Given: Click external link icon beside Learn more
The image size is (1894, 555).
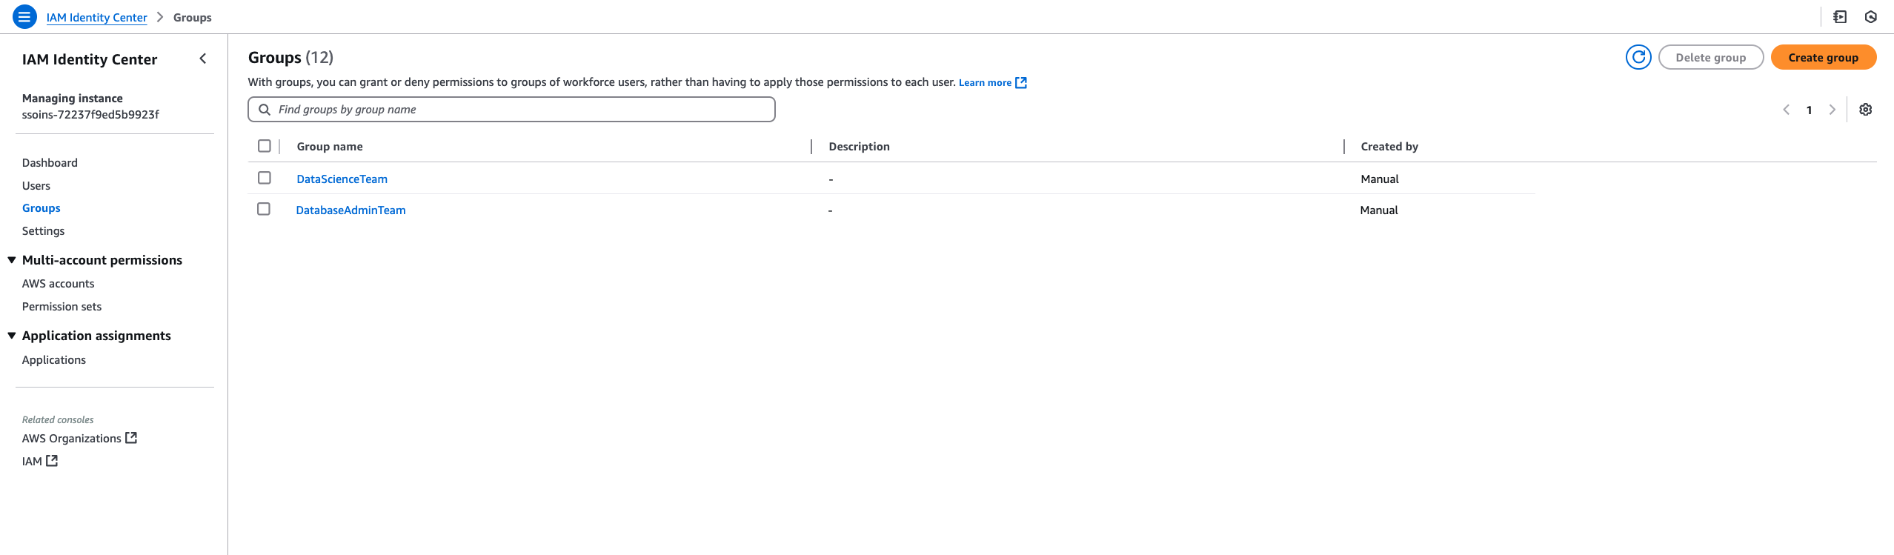Looking at the screenshot, I should (1021, 82).
